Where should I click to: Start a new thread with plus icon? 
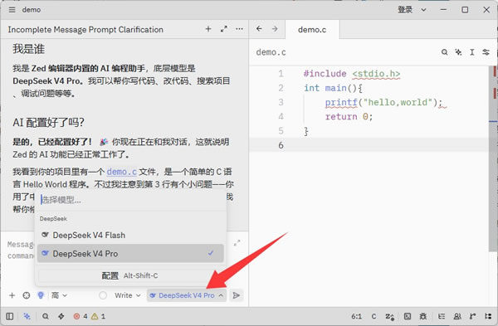[208, 29]
